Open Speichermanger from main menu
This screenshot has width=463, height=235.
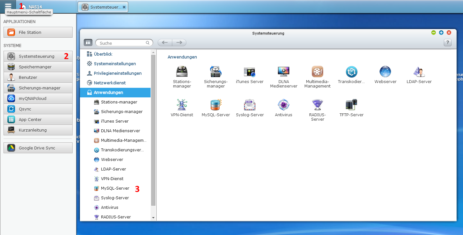point(38,67)
